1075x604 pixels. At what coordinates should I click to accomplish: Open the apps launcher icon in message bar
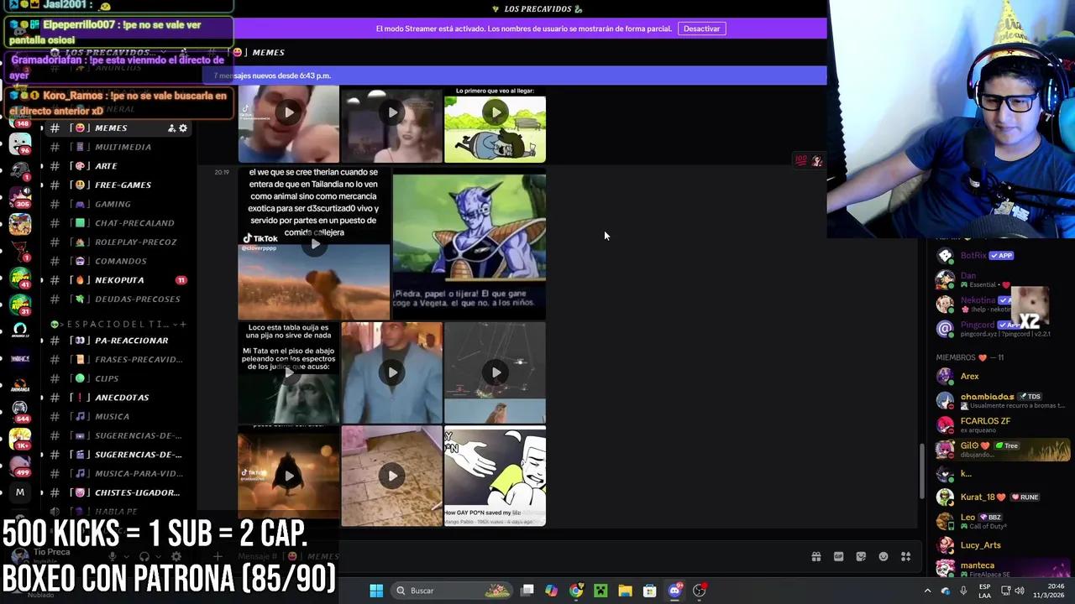click(x=906, y=556)
